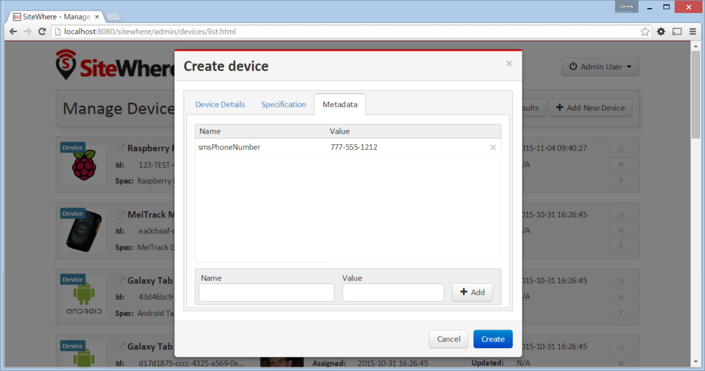Open details arrow for Galaxy Tab device

(x=621, y=312)
